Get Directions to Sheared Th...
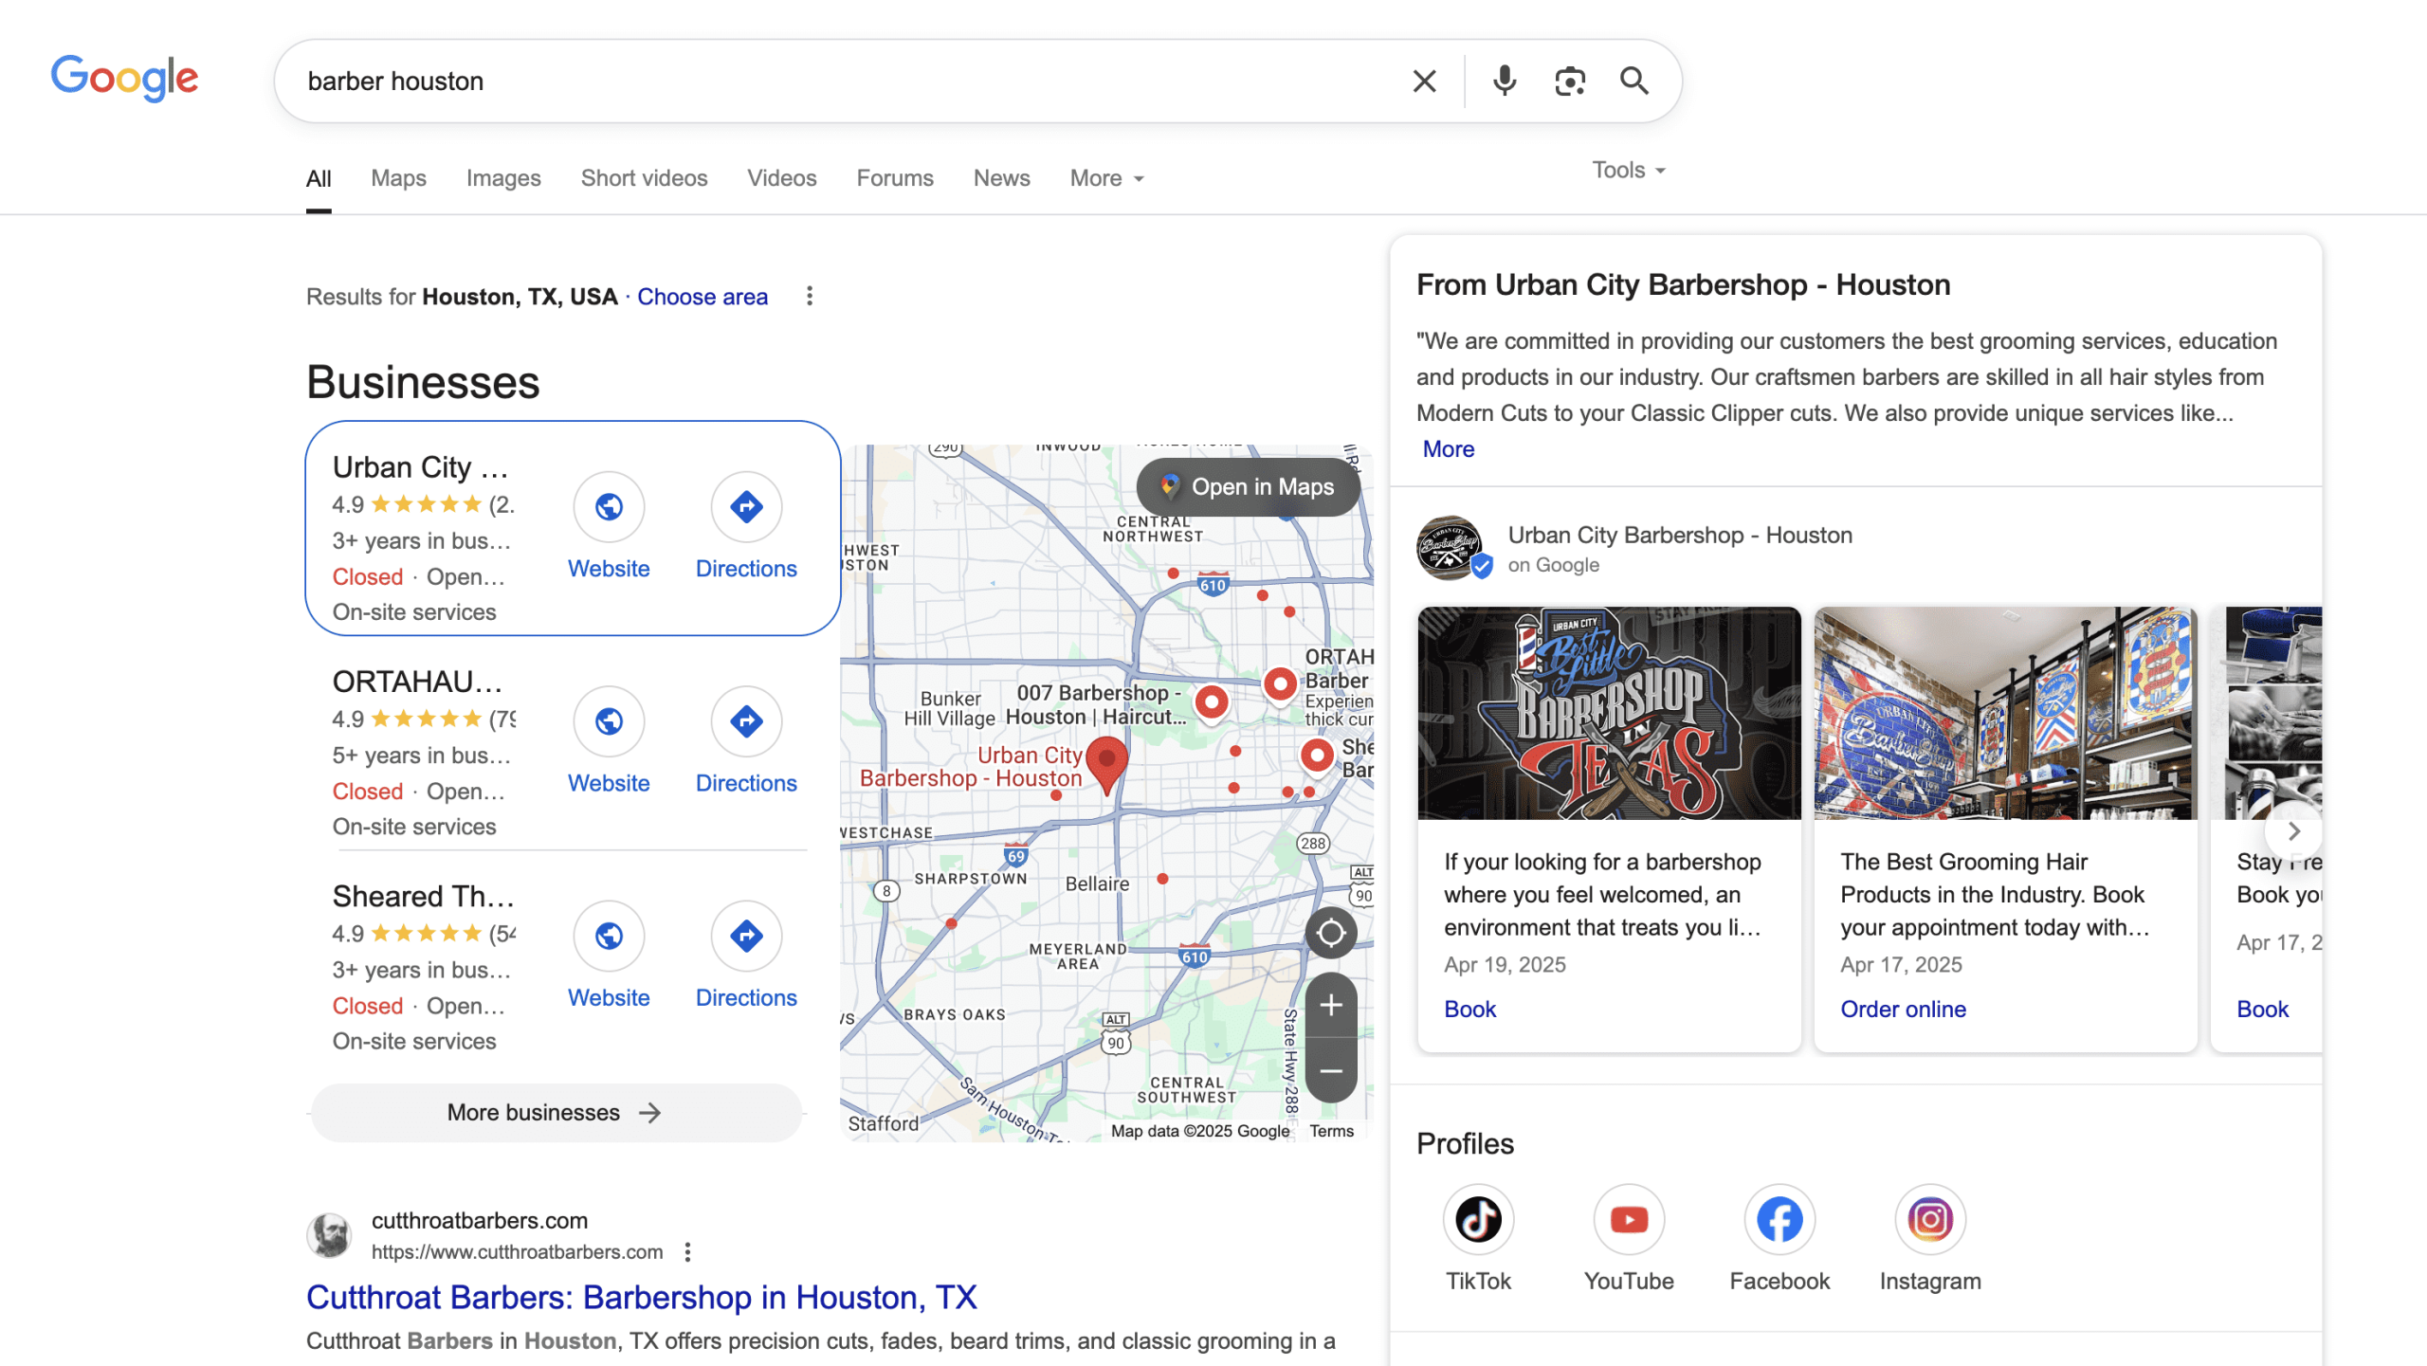The image size is (2427, 1366). (746, 936)
